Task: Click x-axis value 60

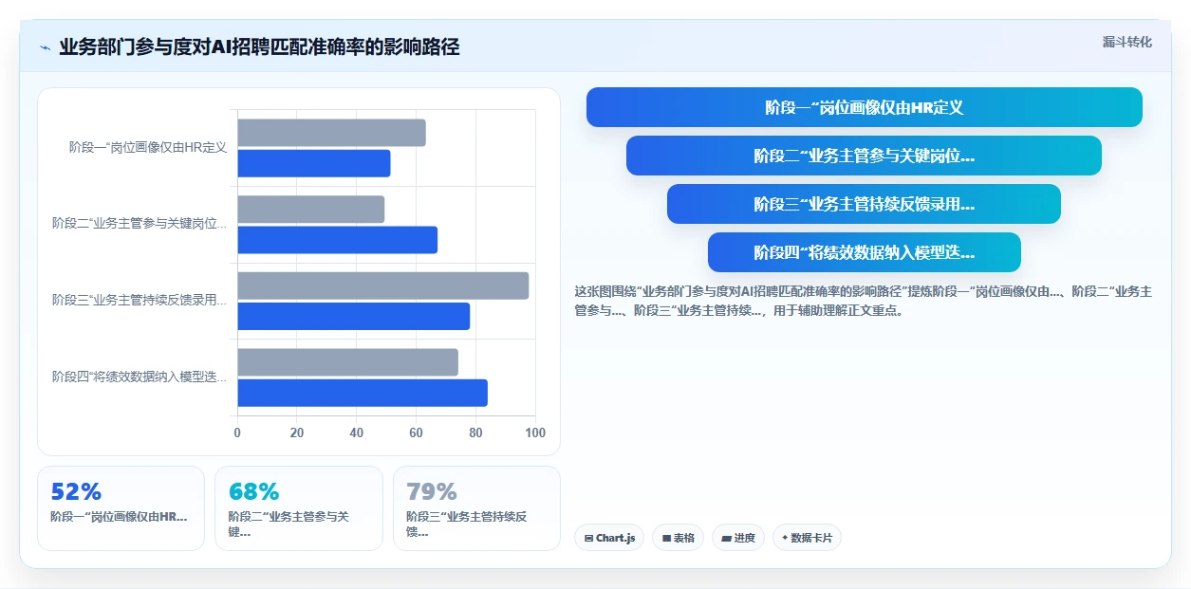Action: [x=416, y=433]
